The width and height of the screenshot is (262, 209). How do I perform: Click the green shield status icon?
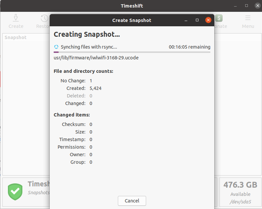(15, 192)
